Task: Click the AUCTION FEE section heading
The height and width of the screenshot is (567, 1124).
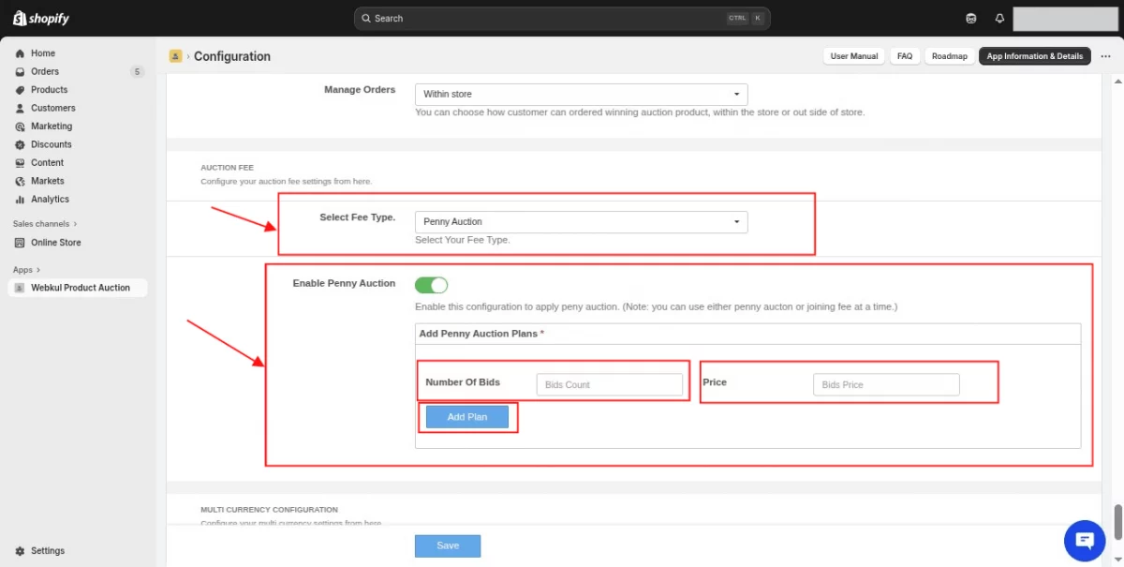Action: (227, 168)
